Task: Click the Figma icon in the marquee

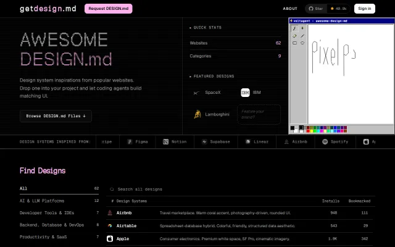Action: pos(130,141)
